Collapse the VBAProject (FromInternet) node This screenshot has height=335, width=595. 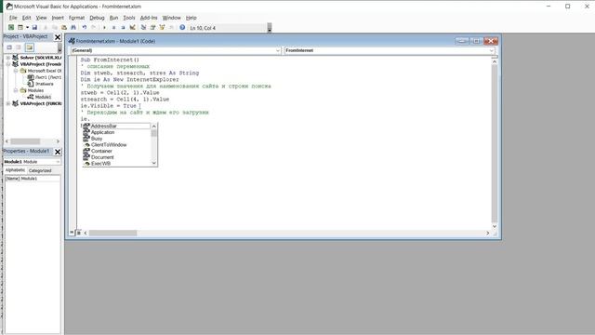(8, 64)
